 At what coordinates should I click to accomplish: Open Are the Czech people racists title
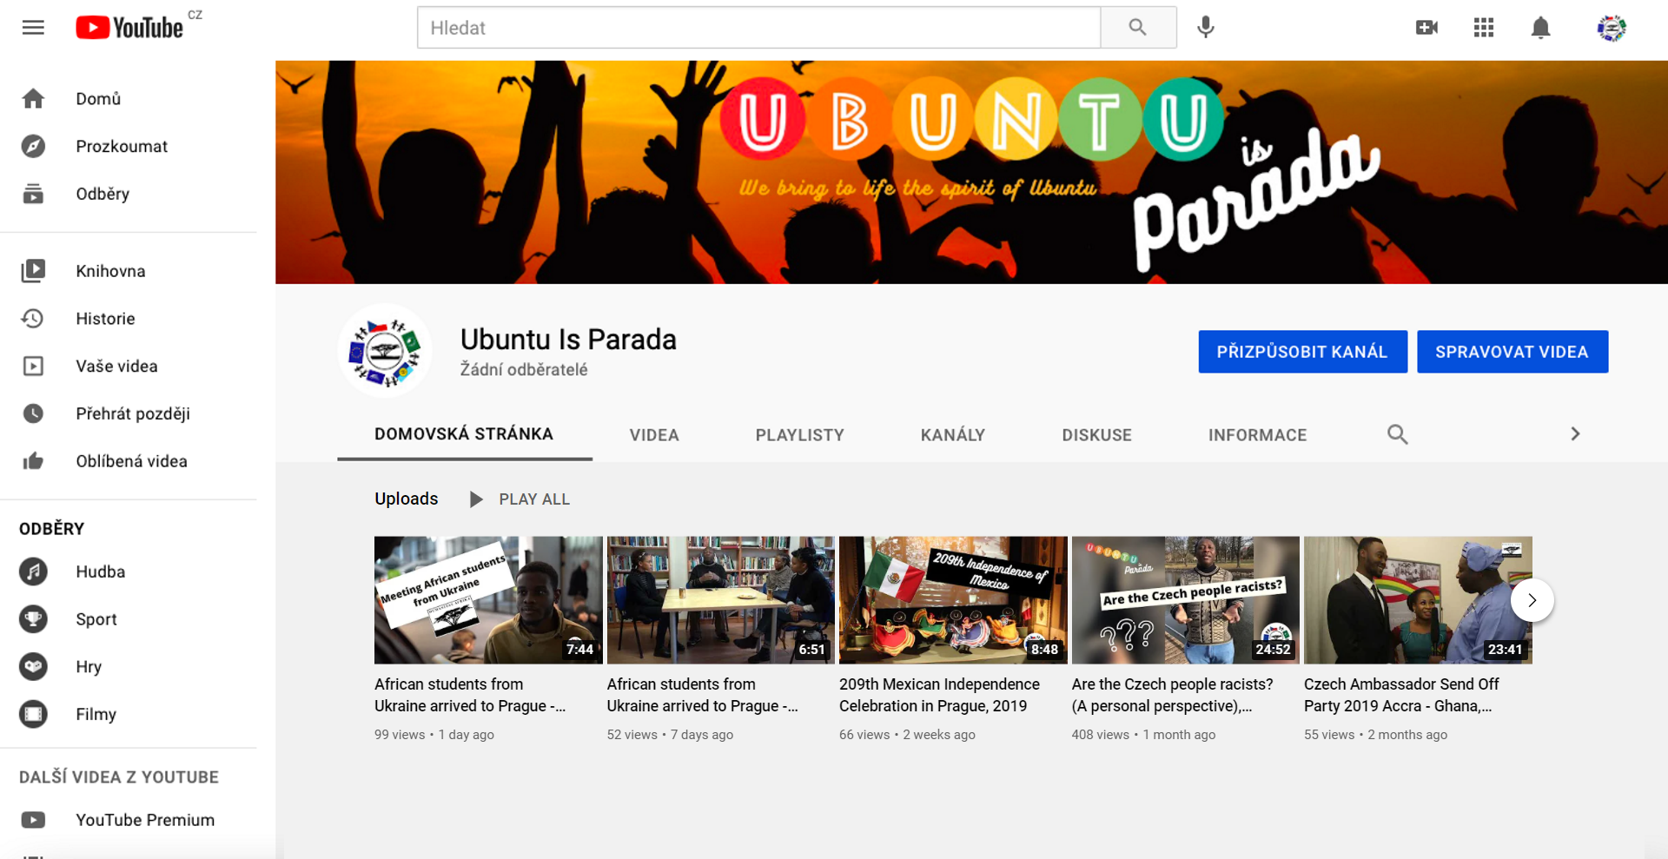[1172, 695]
